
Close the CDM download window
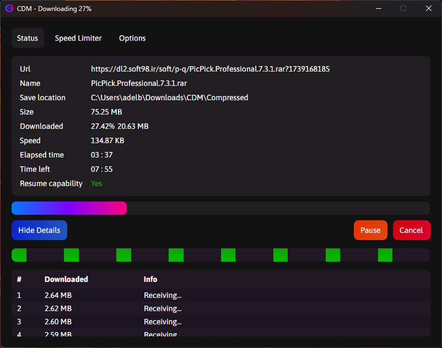428,8
